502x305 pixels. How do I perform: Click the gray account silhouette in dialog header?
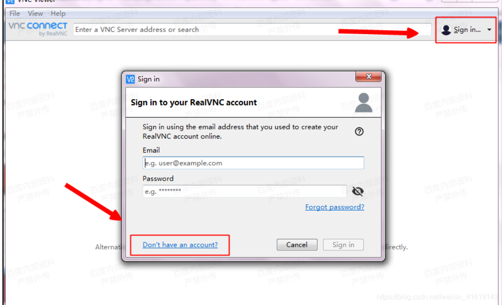coord(363,102)
